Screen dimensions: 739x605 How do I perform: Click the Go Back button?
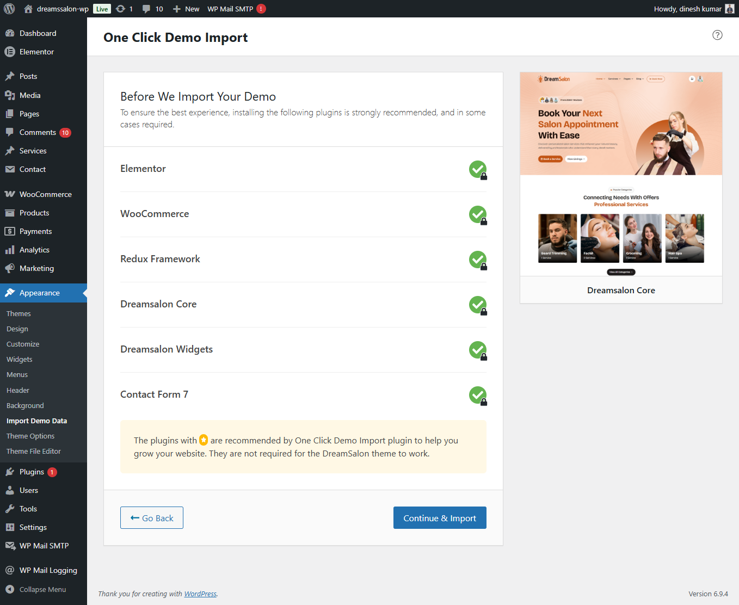click(152, 518)
